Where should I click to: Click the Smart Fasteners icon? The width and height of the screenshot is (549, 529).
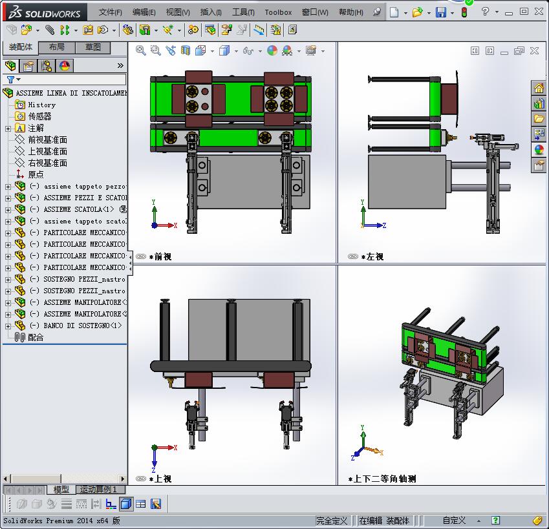pos(88,30)
